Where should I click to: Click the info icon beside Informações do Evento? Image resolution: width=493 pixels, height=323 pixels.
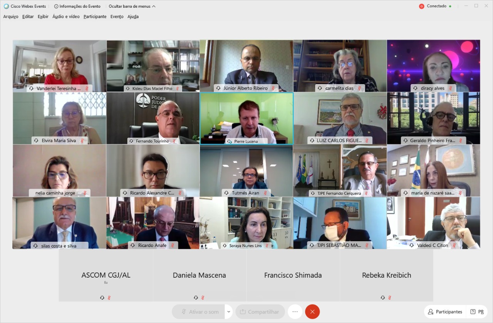tap(56, 6)
